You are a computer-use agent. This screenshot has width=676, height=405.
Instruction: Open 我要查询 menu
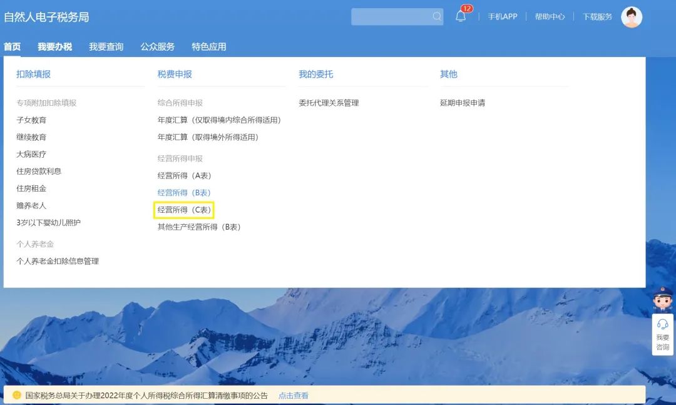106,46
